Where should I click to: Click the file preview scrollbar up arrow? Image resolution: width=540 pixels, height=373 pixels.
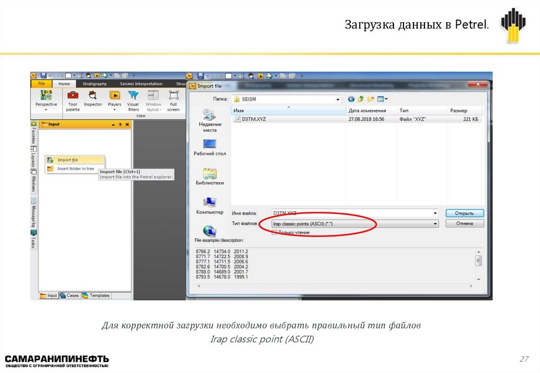478,252
